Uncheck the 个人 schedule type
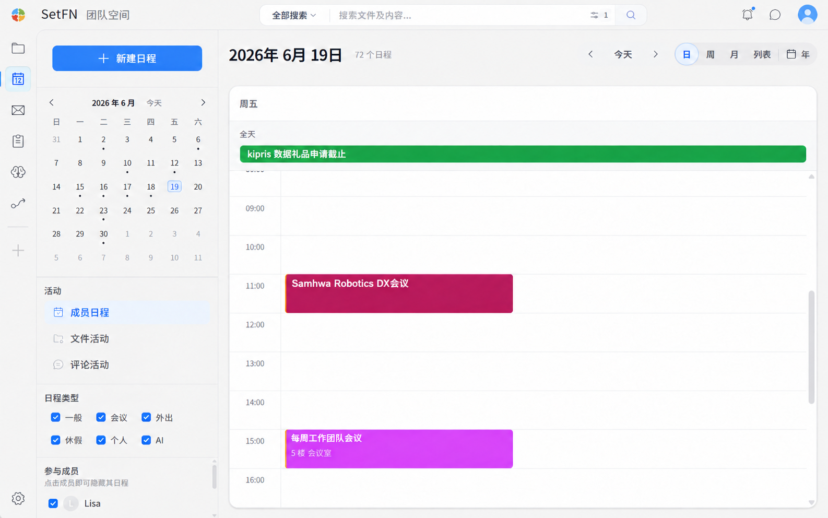This screenshot has width=828, height=518. point(101,440)
